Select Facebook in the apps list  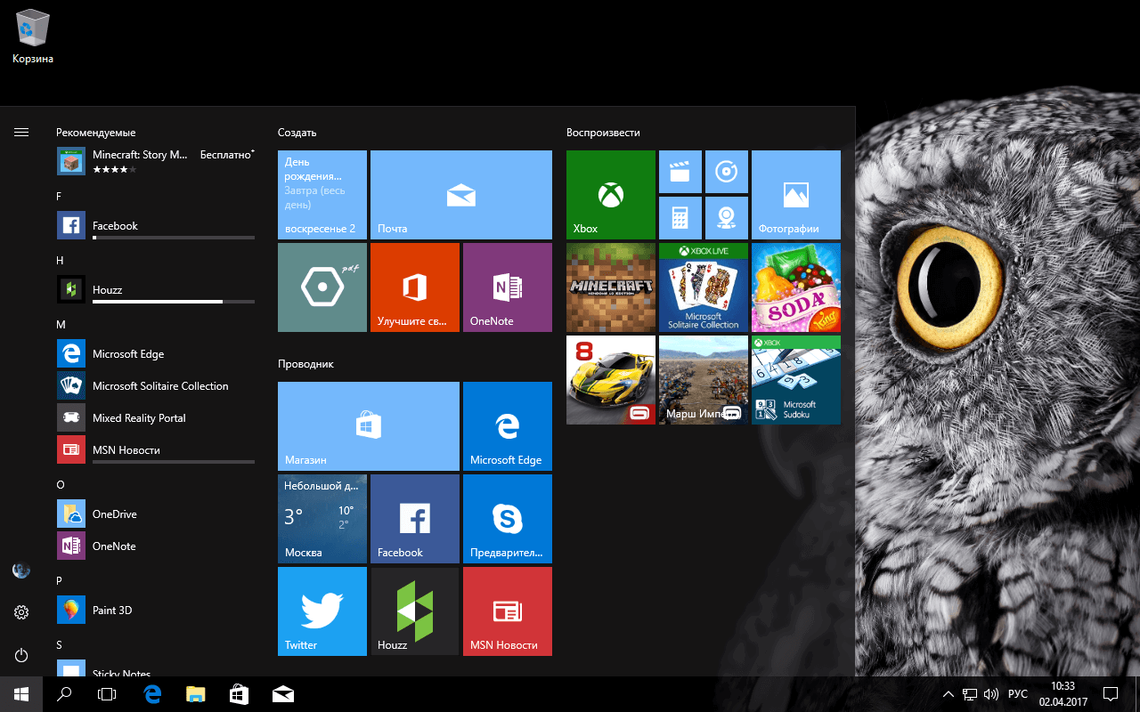[x=116, y=225]
